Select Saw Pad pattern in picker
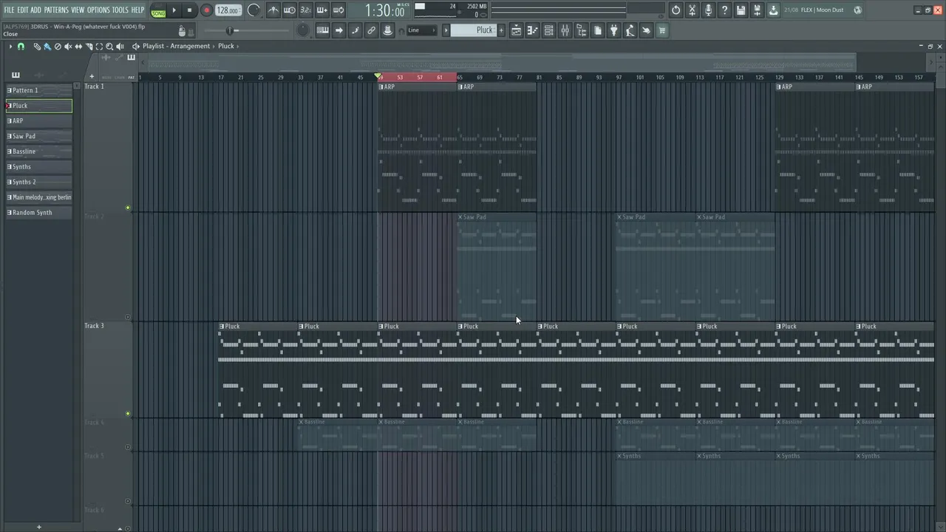This screenshot has width=946, height=532. click(39, 136)
